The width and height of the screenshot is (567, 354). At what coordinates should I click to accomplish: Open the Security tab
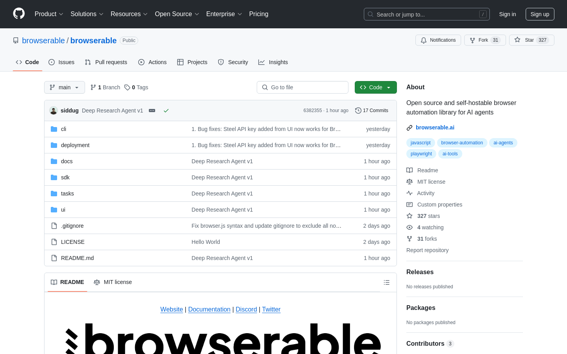233,62
